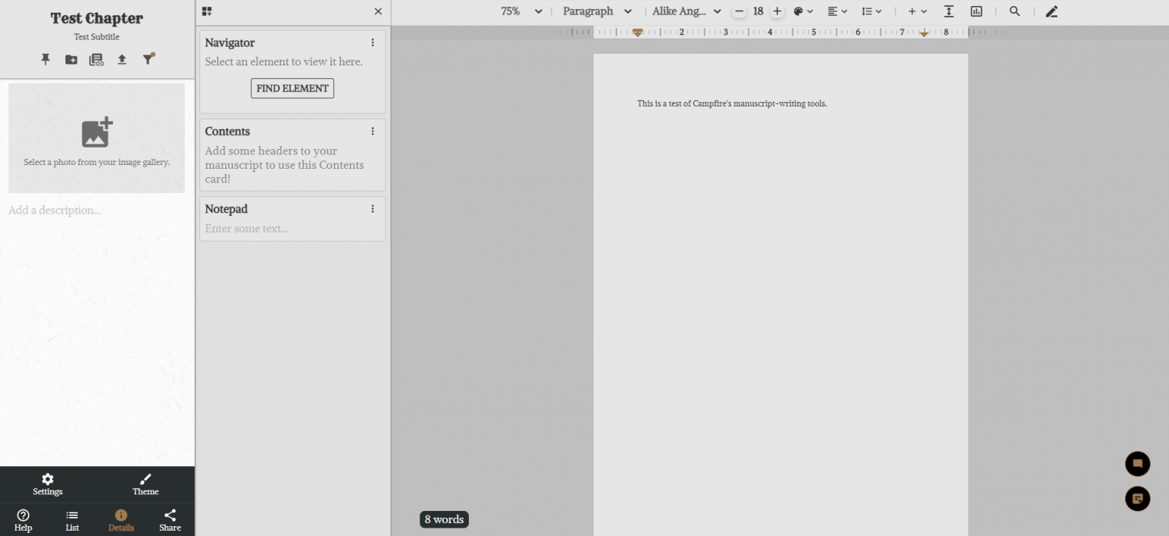Click the FIND ELEMENT button
1169x536 pixels.
292,88
